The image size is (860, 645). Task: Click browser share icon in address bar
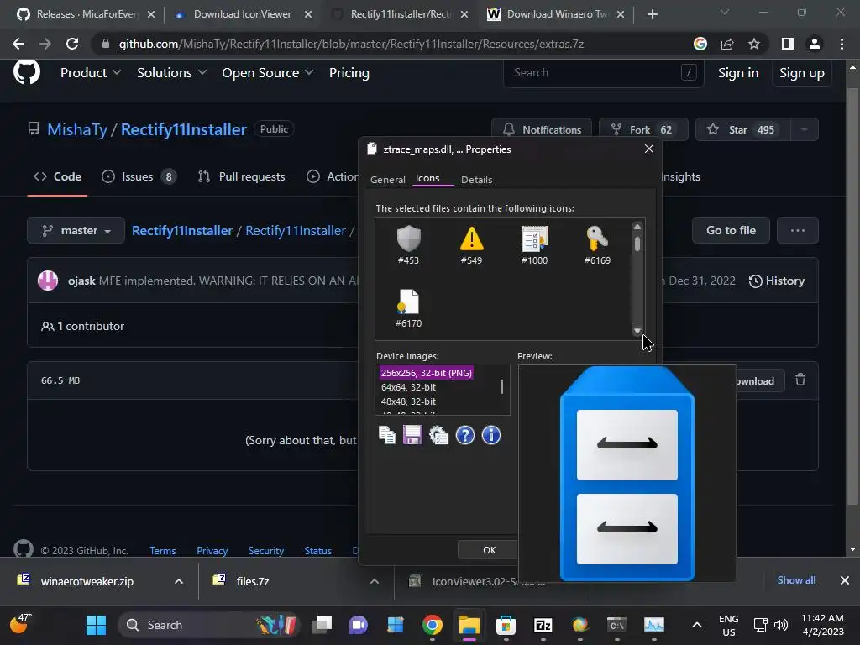pyautogui.click(x=727, y=44)
